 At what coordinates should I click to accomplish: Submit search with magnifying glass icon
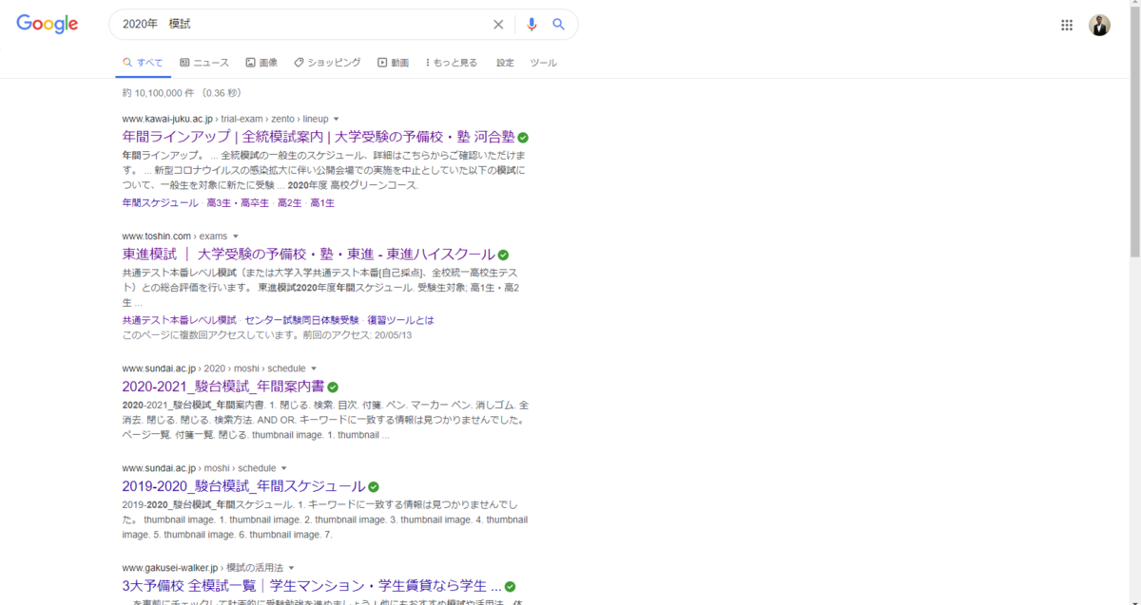[558, 25]
